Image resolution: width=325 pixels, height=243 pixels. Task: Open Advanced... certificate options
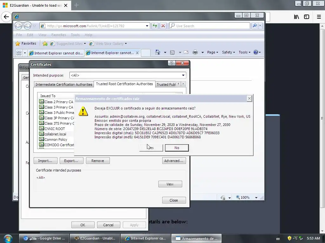click(x=174, y=160)
